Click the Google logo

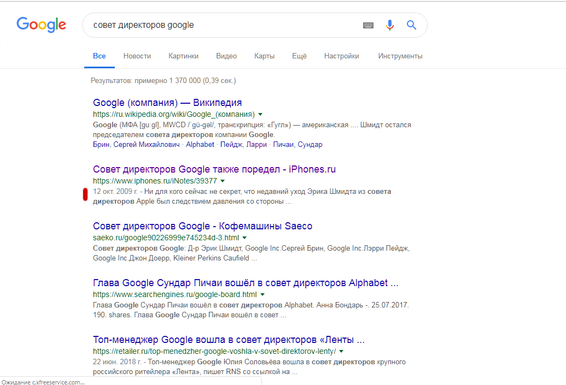click(41, 25)
